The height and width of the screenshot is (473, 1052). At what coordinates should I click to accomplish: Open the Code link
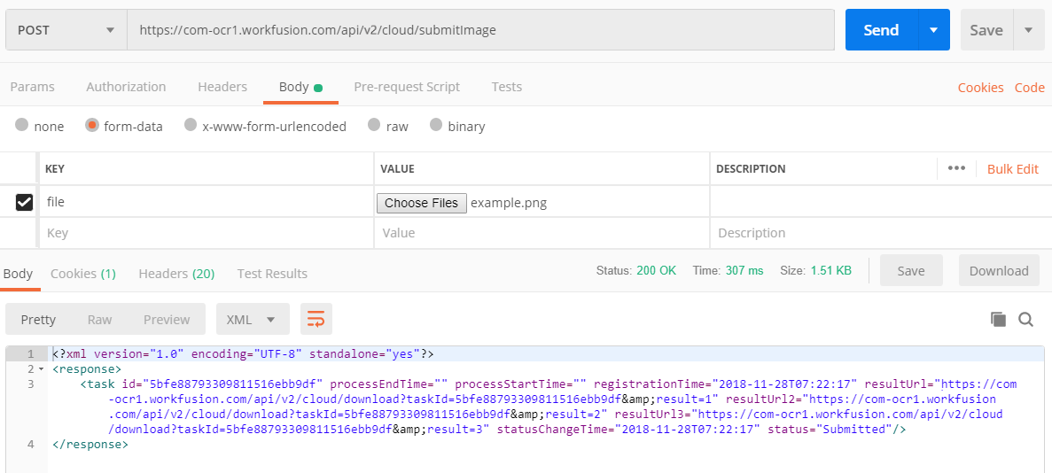pos(1029,87)
